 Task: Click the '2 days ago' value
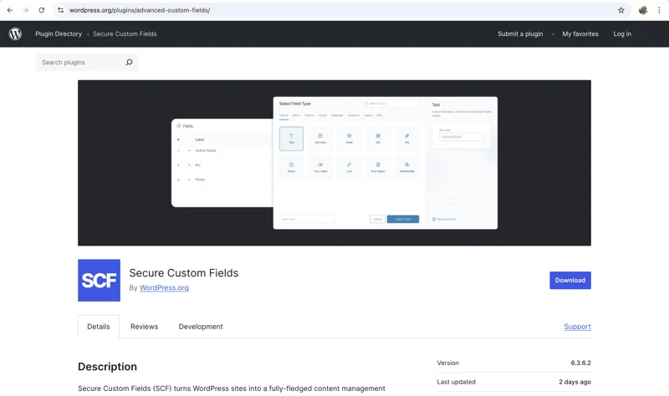575,382
